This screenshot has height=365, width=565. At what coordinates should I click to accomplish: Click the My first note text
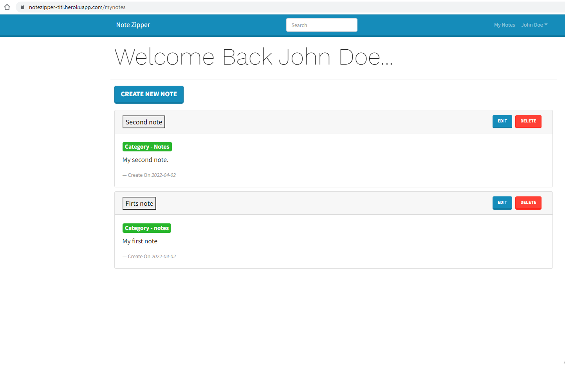pos(140,241)
